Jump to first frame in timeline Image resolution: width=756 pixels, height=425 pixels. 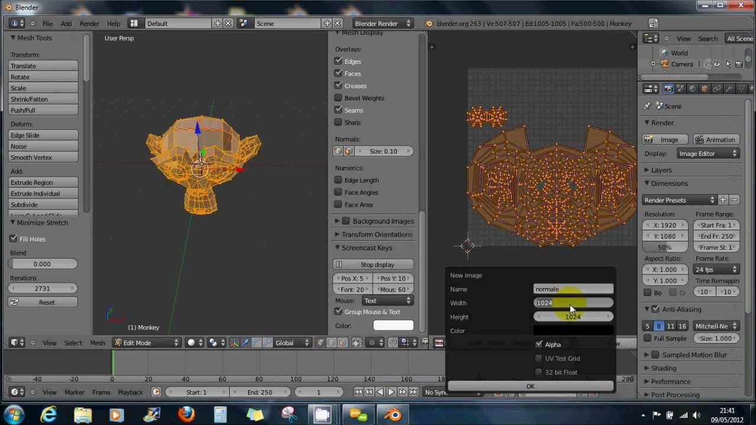358,392
